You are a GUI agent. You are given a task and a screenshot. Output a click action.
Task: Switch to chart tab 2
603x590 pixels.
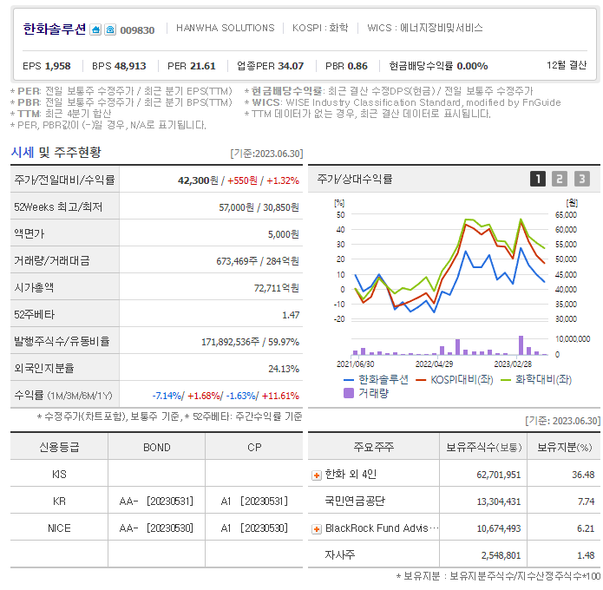(x=560, y=179)
